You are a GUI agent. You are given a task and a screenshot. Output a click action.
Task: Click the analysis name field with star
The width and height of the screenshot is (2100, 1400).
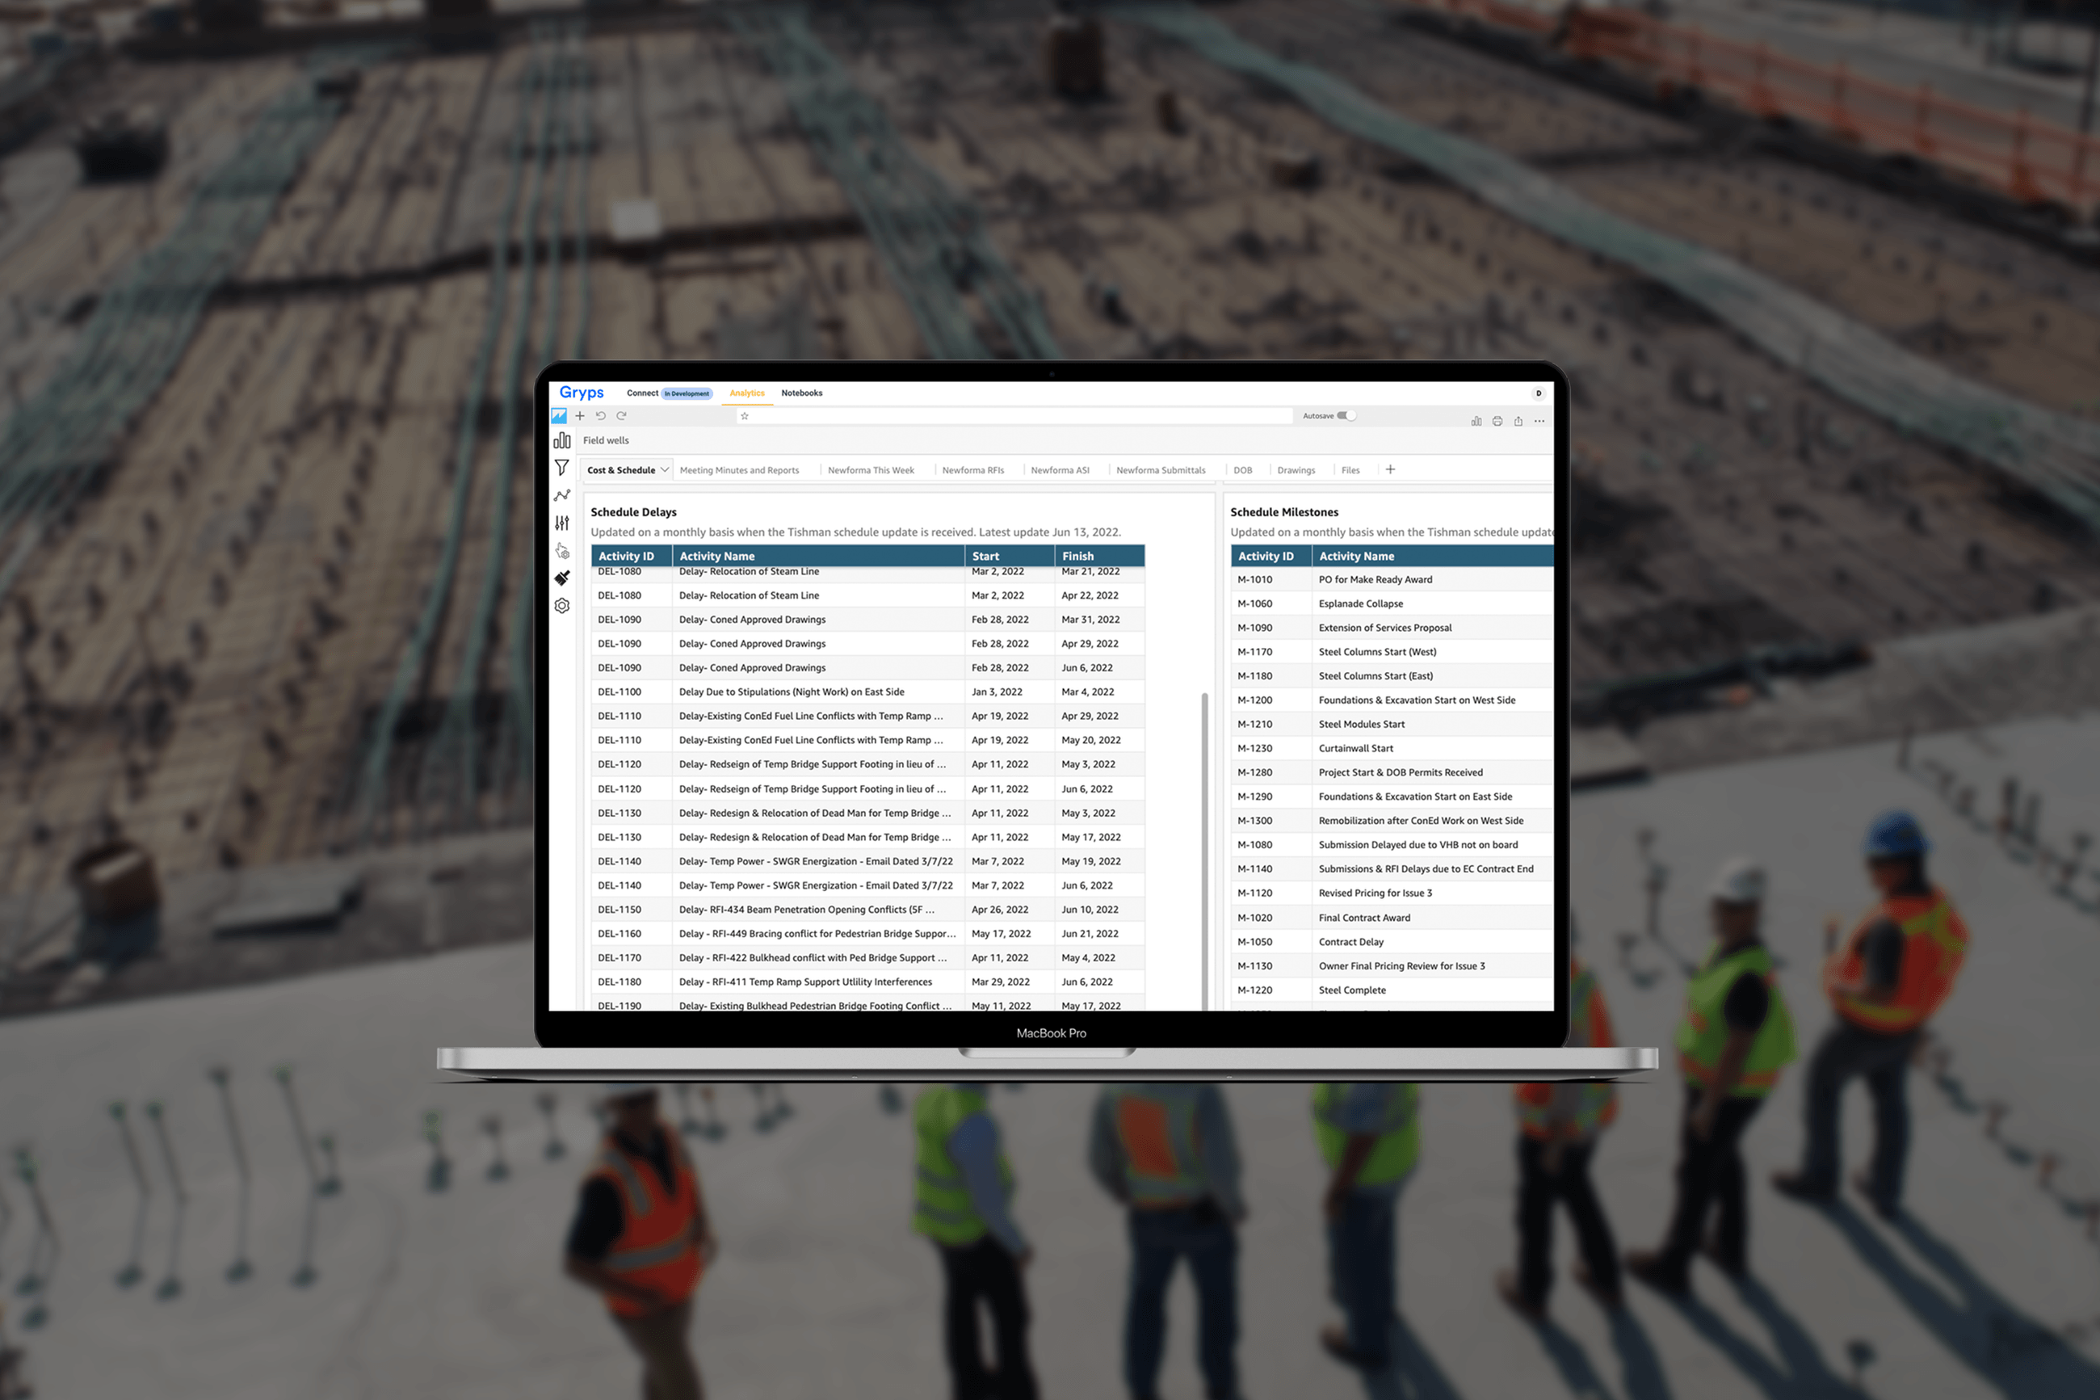[x=1013, y=416]
